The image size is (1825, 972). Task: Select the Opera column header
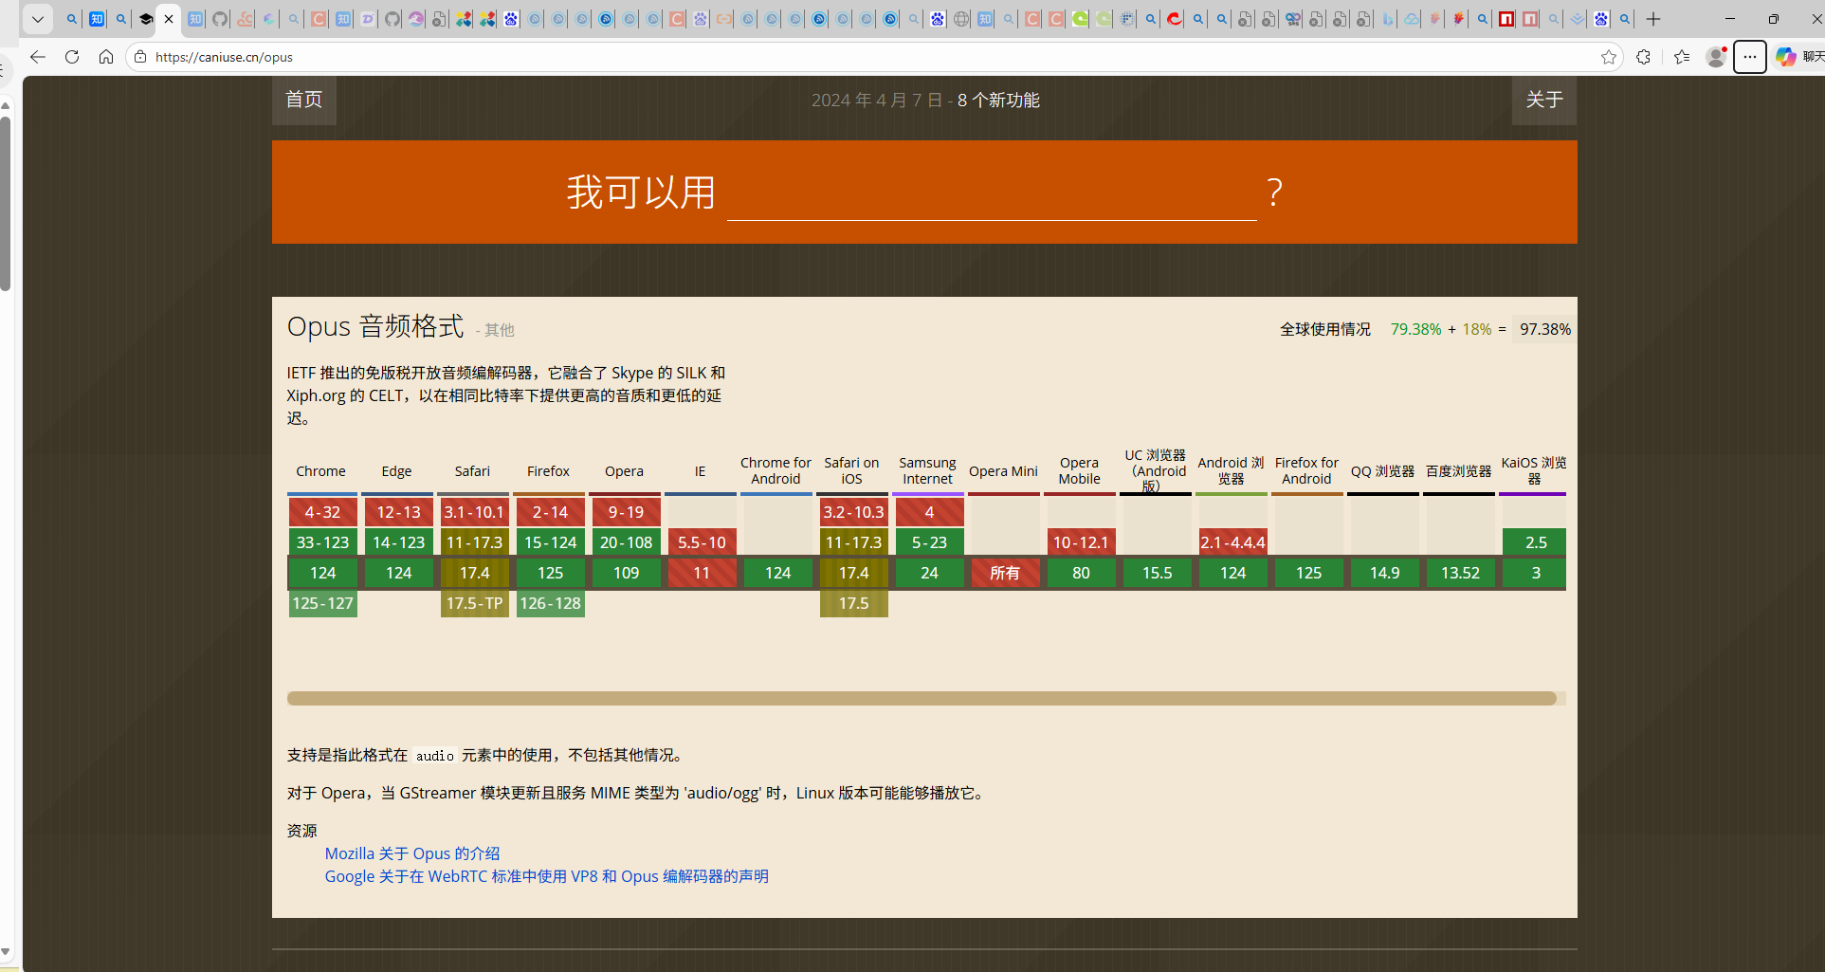click(x=625, y=471)
